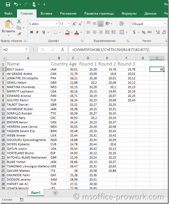Screen dimensions: 169x204
Task: Toggle underline Ч formatting
Action: [x=44, y=32]
